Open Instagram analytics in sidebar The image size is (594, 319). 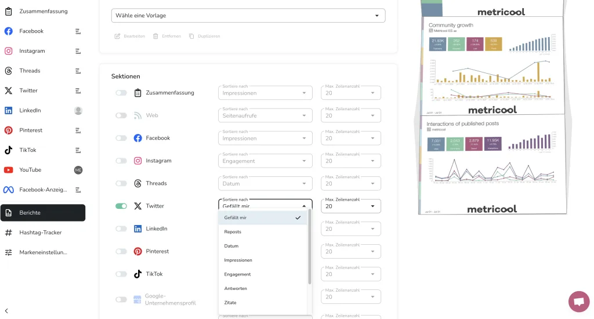[x=32, y=51]
